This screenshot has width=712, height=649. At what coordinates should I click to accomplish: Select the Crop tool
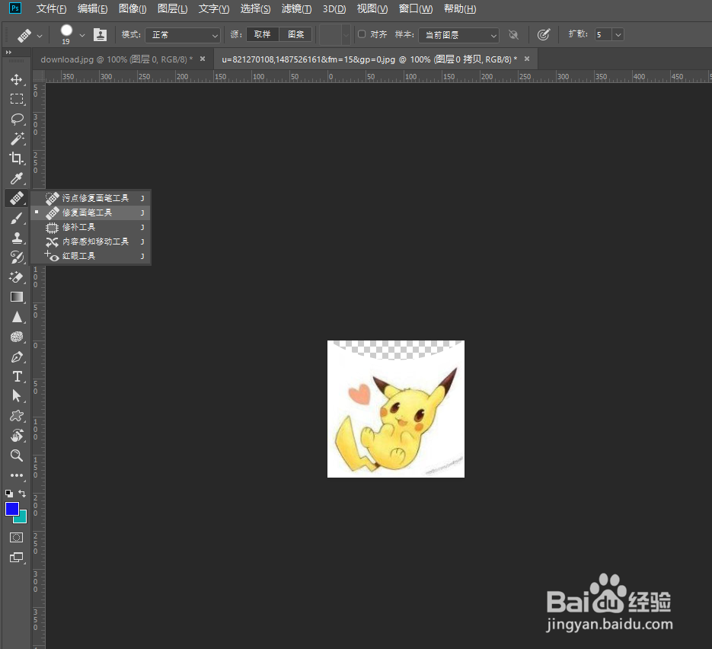pyautogui.click(x=17, y=158)
